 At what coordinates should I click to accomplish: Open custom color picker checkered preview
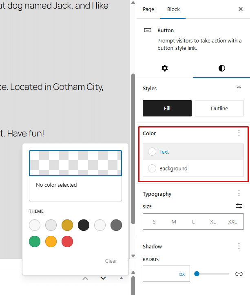[x=75, y=163]
